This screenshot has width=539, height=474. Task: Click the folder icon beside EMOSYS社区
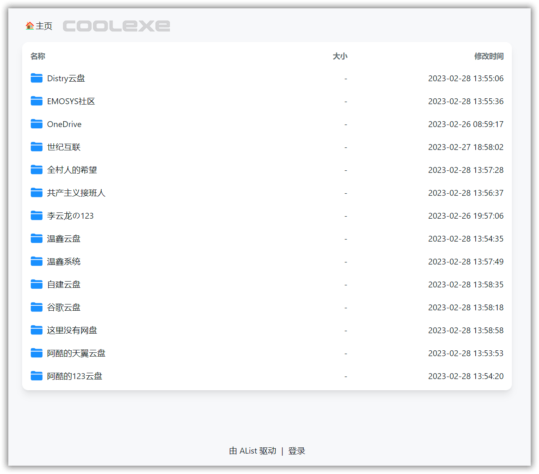click(x=36, y=101)
